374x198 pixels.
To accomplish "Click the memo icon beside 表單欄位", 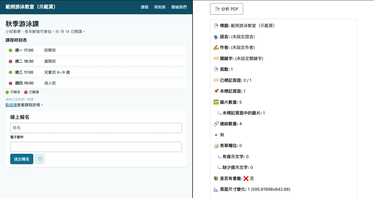I will (216, 146).
